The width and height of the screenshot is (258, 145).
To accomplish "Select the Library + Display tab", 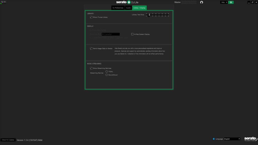I will (x=139, y=8).
